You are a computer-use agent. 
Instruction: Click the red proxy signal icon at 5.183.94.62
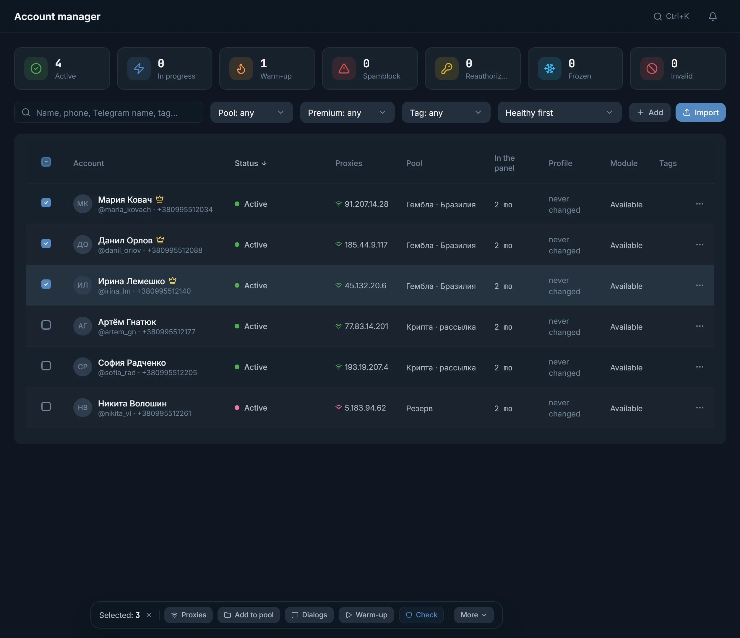coord(339,407)
